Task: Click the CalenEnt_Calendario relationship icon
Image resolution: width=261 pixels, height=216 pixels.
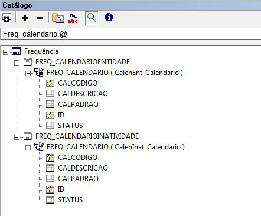Action: click(x=39, y=73)
